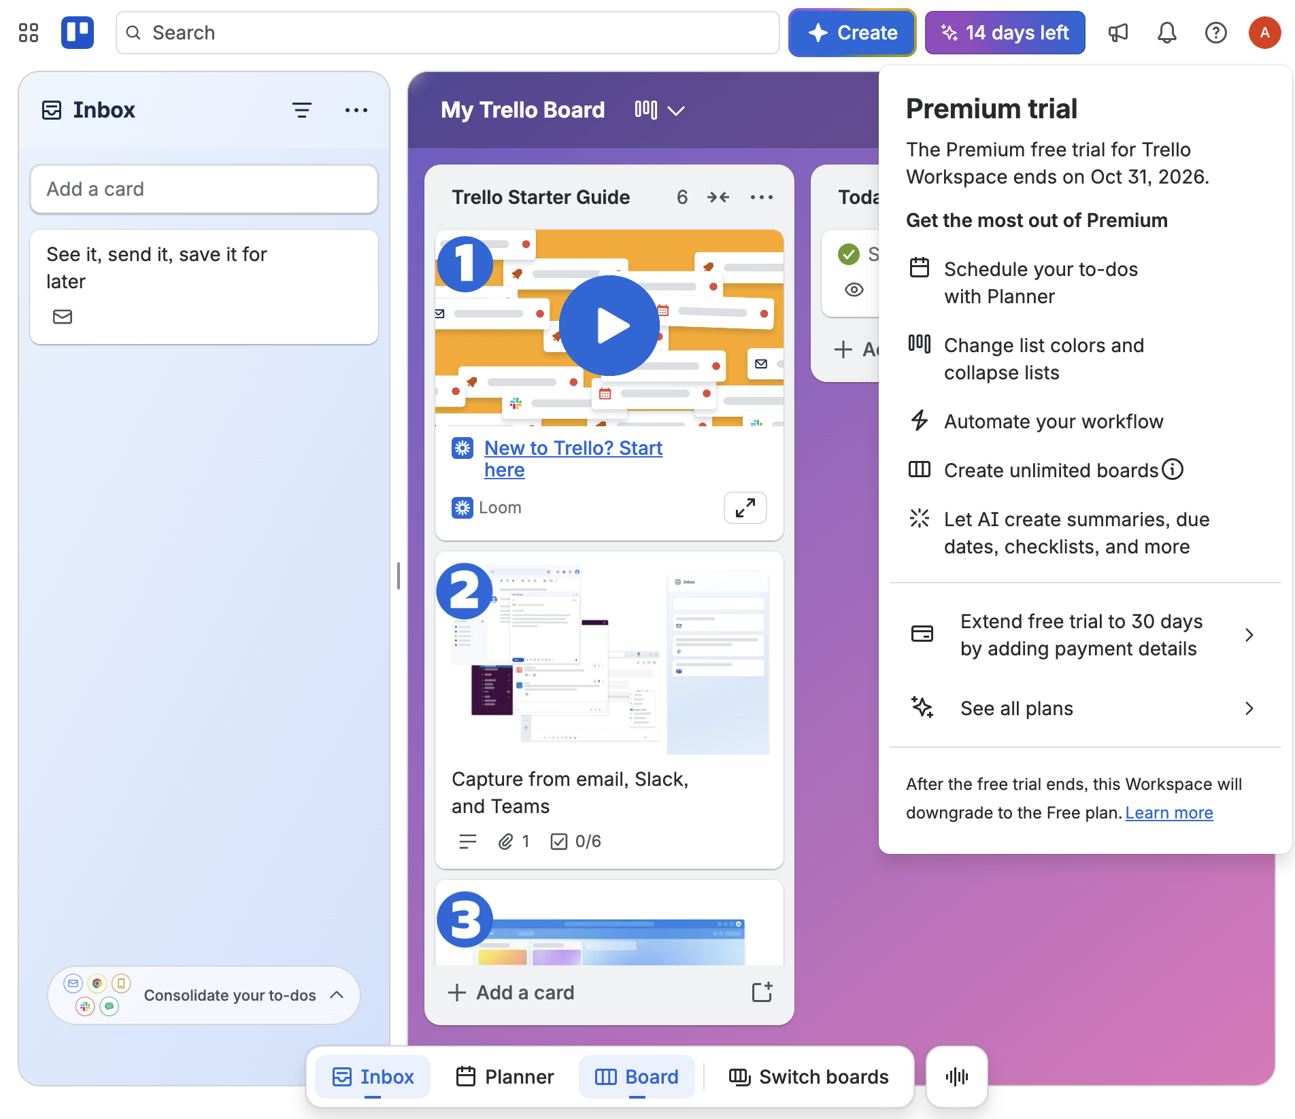Click the info icon beside unlimited boards
The image size is (1295, 1119).
click(1173, 469)
